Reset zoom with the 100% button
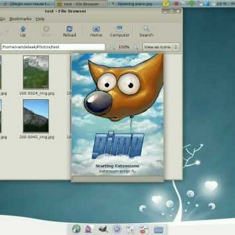Image resolution: width=235 pixels, height=235 pixels. click(124, 47)
